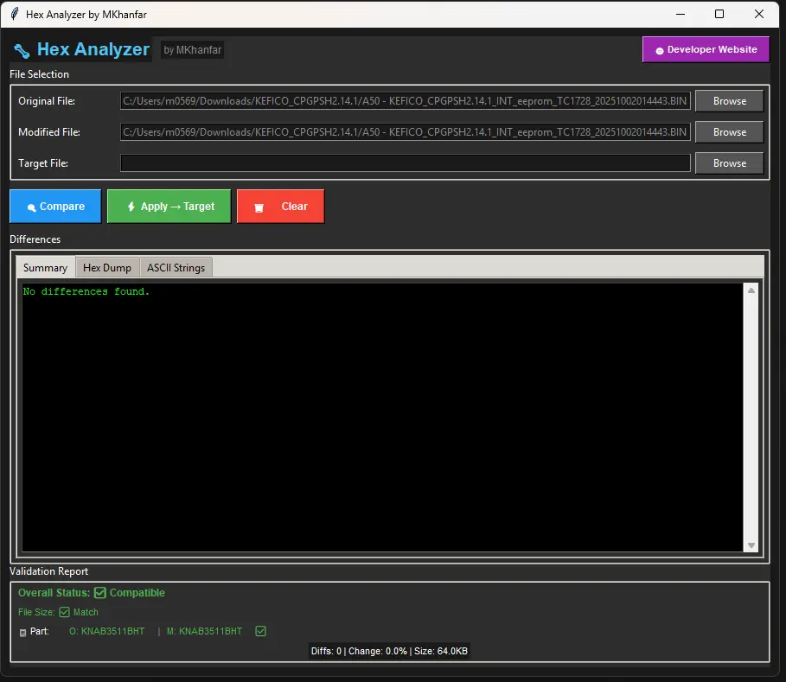Click into the empty Target File field
The height and width of the screenshot is (682, 786).
tap(405, 163)
